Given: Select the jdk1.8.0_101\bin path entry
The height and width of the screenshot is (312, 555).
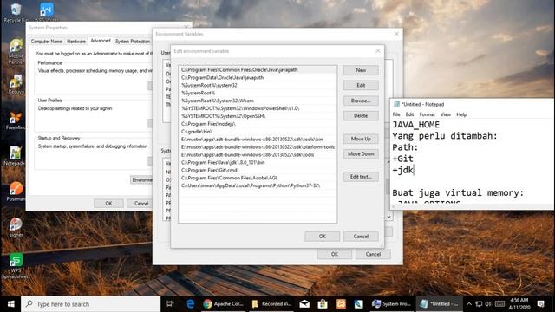Looking at the screenshot, I should click(258, 162).
